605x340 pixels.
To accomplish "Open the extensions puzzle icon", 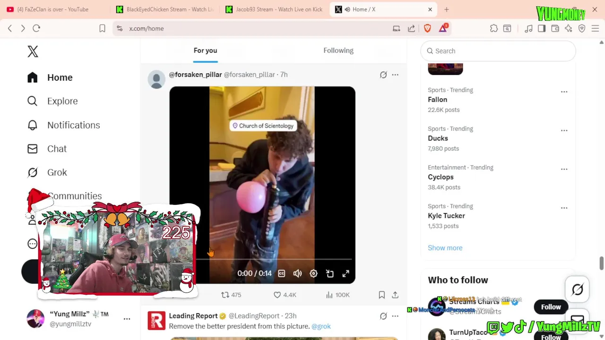I will coord(494,28).
